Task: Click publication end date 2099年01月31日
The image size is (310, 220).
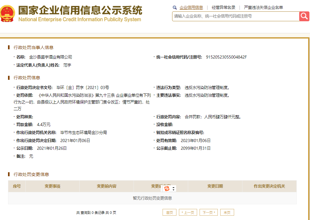Action: 196,148
